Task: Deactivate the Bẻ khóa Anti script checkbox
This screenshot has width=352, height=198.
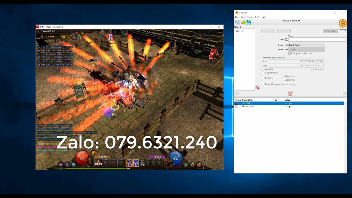Action: pyautogui.click(x=237, y=106)
